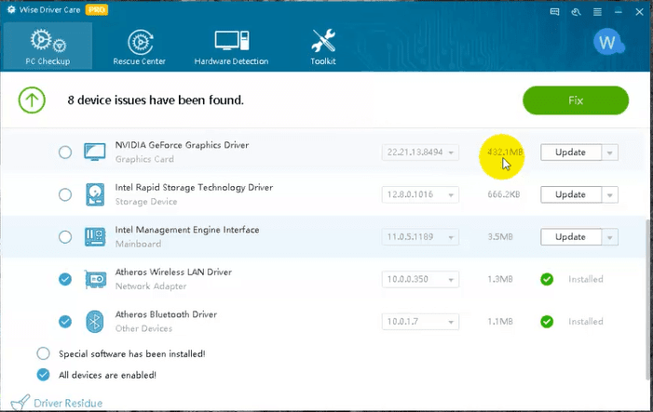Open the Hardware Detection tab
The width and height of the screenshot is (653, 412).
[231, 47]
